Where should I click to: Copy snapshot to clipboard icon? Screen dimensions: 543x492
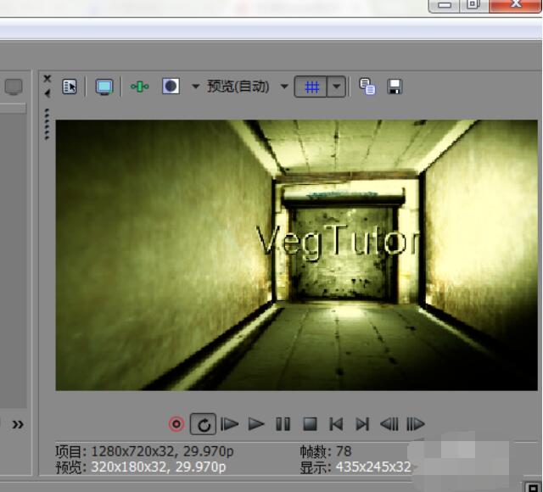point(367,87)
